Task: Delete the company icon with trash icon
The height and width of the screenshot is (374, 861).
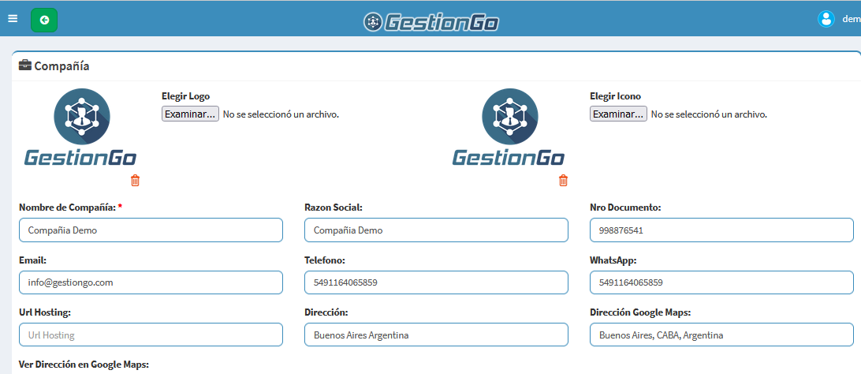Action: tap(563, 181)
